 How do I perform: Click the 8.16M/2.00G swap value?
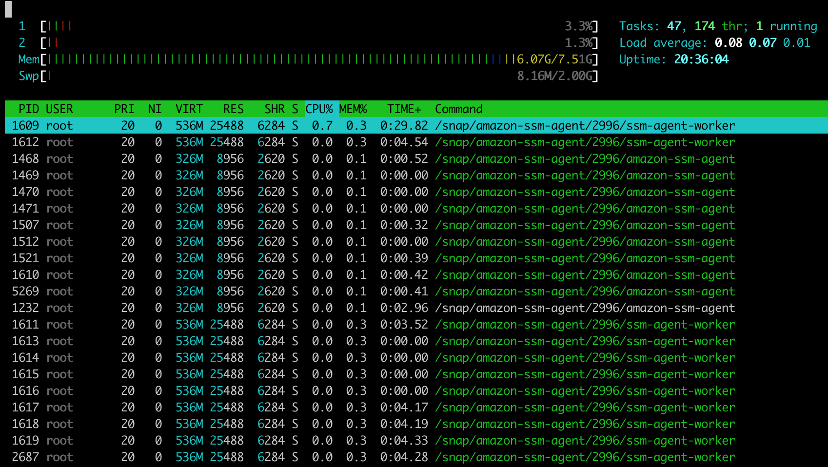click(554, 76)
